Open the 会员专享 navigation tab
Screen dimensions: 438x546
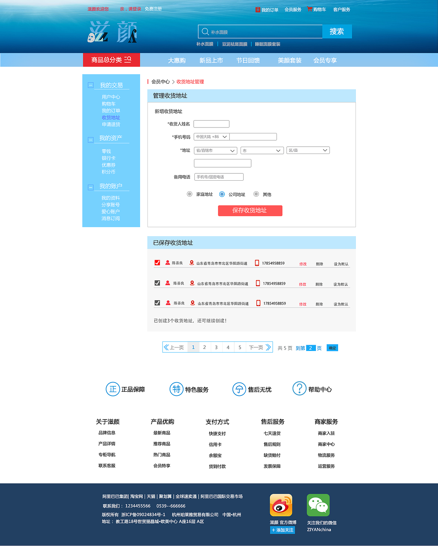(325, 60)
